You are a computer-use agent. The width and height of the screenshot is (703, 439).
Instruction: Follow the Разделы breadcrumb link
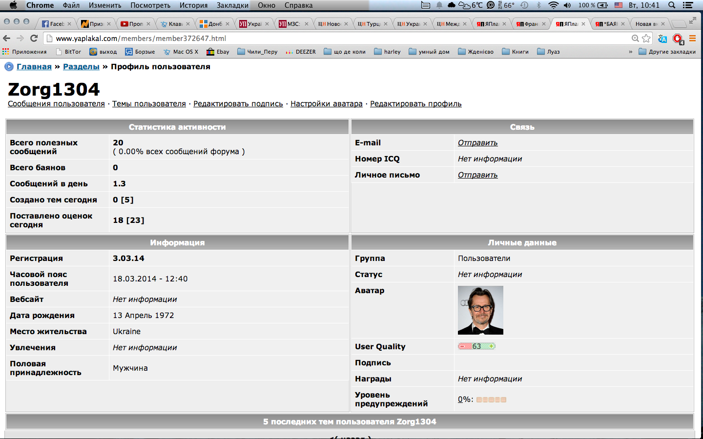81,67
